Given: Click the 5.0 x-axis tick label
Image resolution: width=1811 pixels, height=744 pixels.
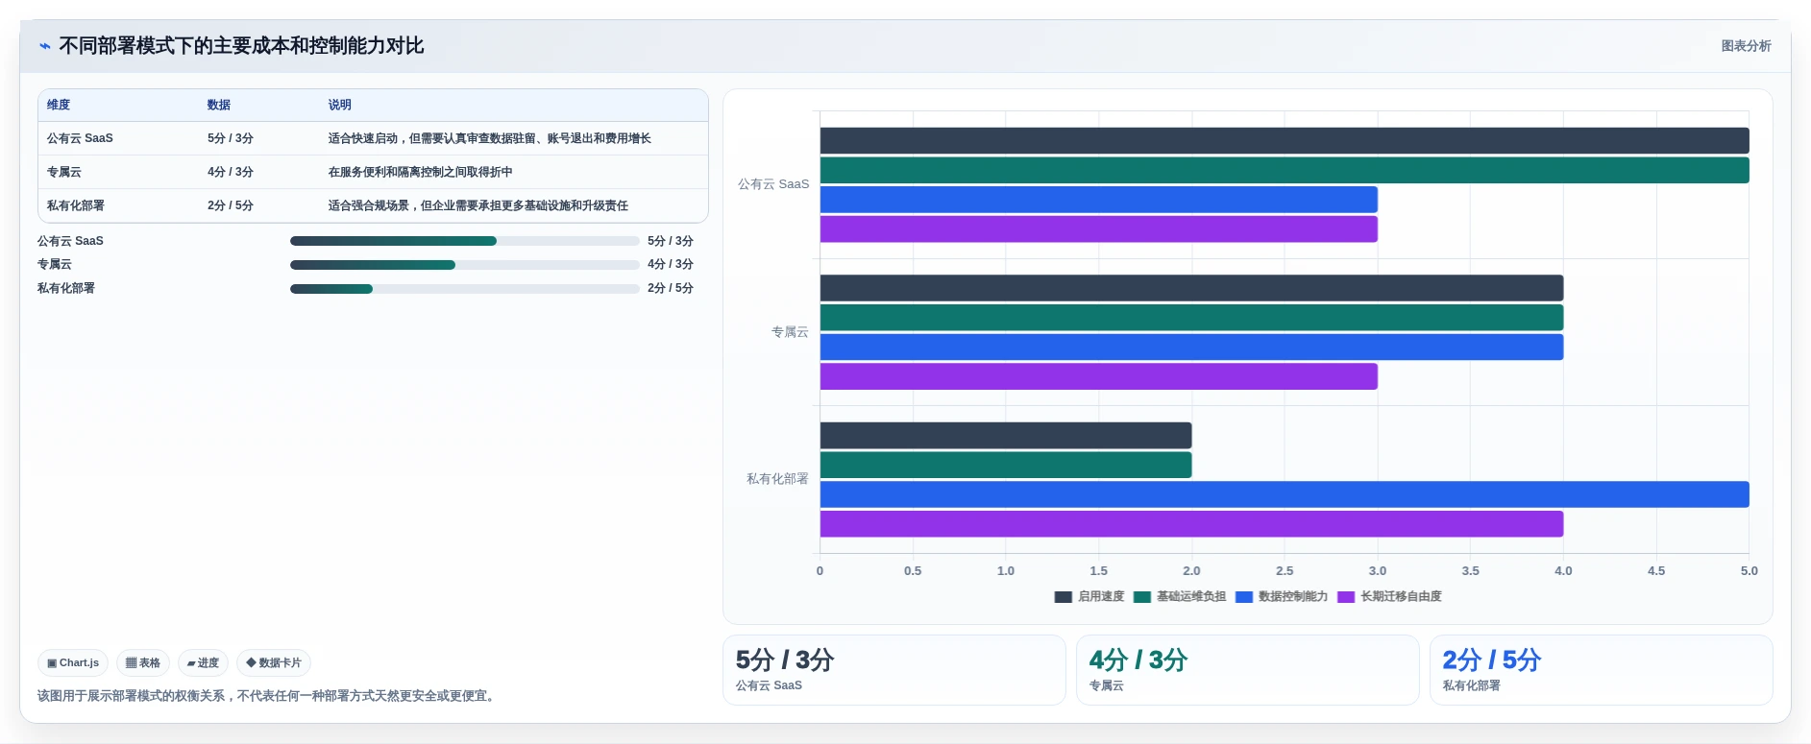Looking at the screenshot, I should coord(1750,571).
